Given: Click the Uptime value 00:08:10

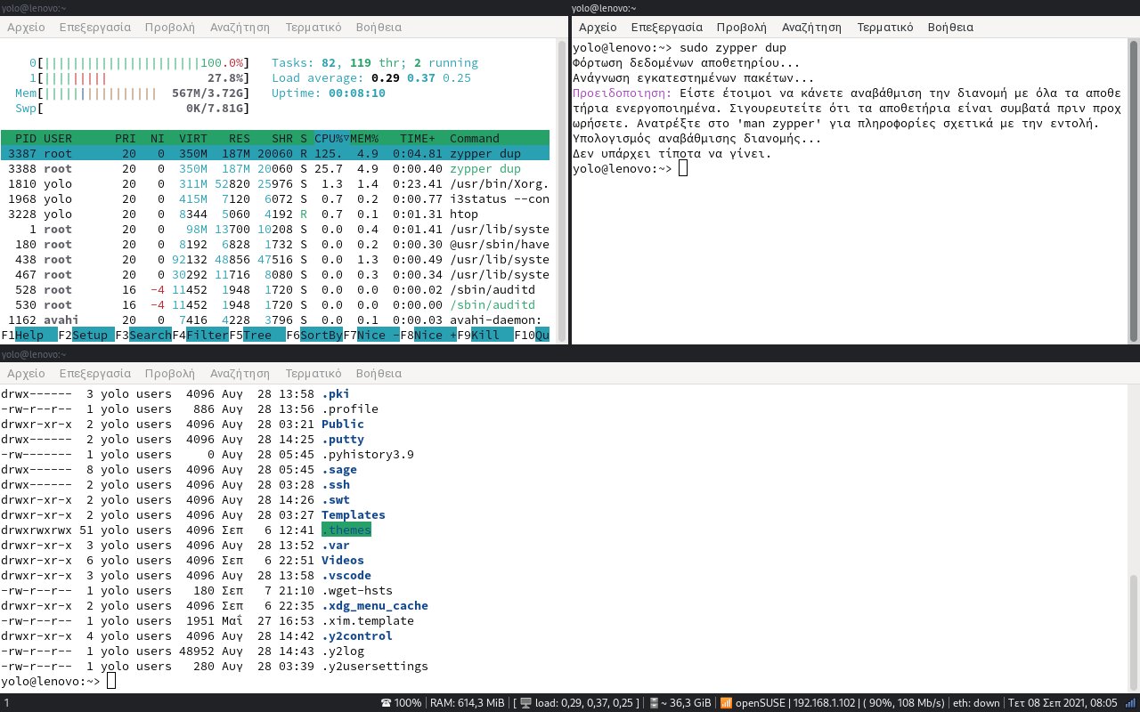Looking at the screenshot, I should tap(357, 93).
